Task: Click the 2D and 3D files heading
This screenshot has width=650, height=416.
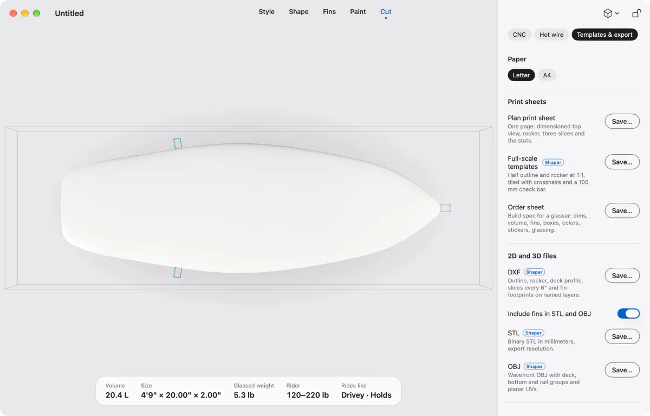Action: point(532,256)
